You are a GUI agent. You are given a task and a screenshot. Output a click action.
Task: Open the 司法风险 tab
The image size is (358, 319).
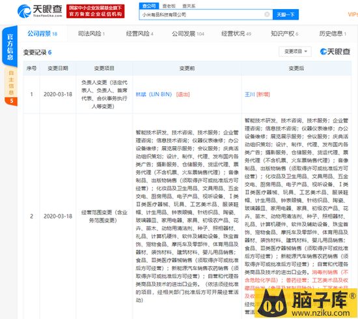91,34
